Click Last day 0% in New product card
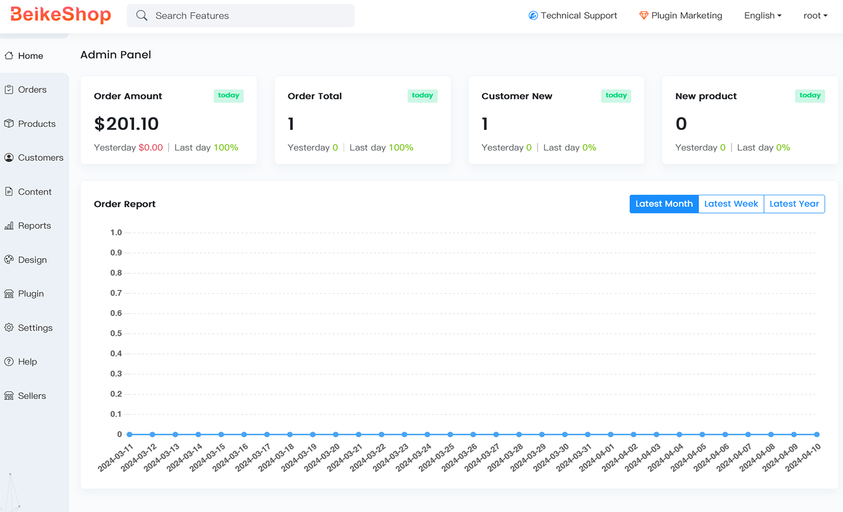Screen dimensions: 843x512 pos(763,147)
